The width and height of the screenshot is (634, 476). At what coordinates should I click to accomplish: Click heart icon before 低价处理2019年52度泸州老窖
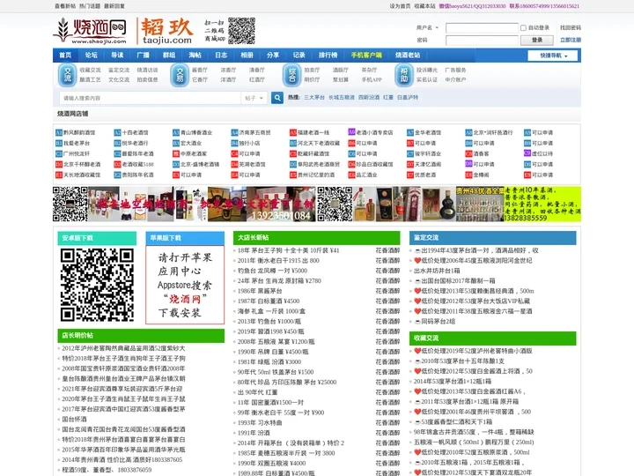tap(417, 351)
